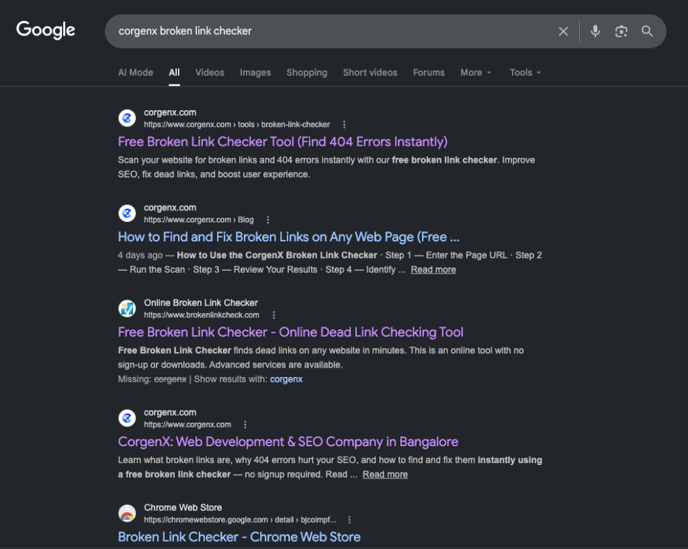
Task: Start voice search using the microphone icon
Action: click(595, 31)
